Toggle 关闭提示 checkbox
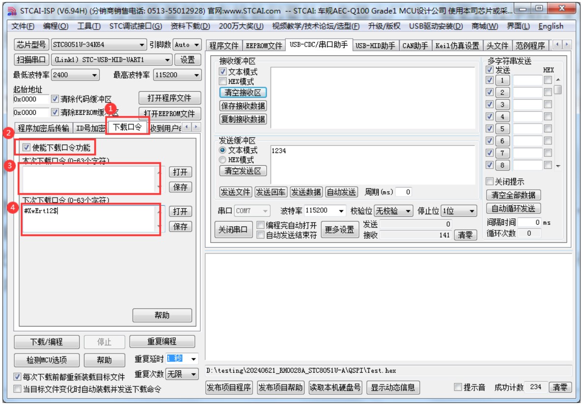Screen dimensions: 581x405 490,181
